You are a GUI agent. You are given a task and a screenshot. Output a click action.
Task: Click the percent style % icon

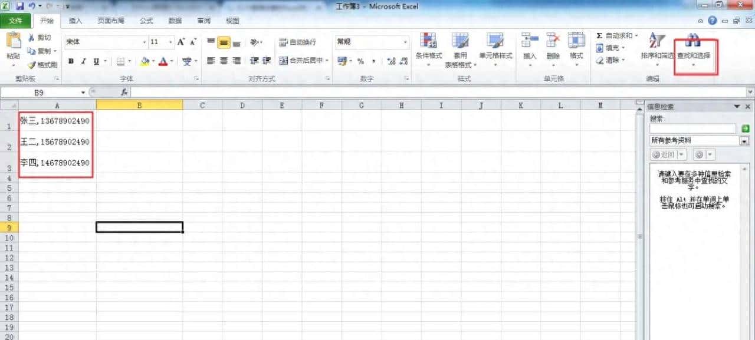tap(360, 61)
